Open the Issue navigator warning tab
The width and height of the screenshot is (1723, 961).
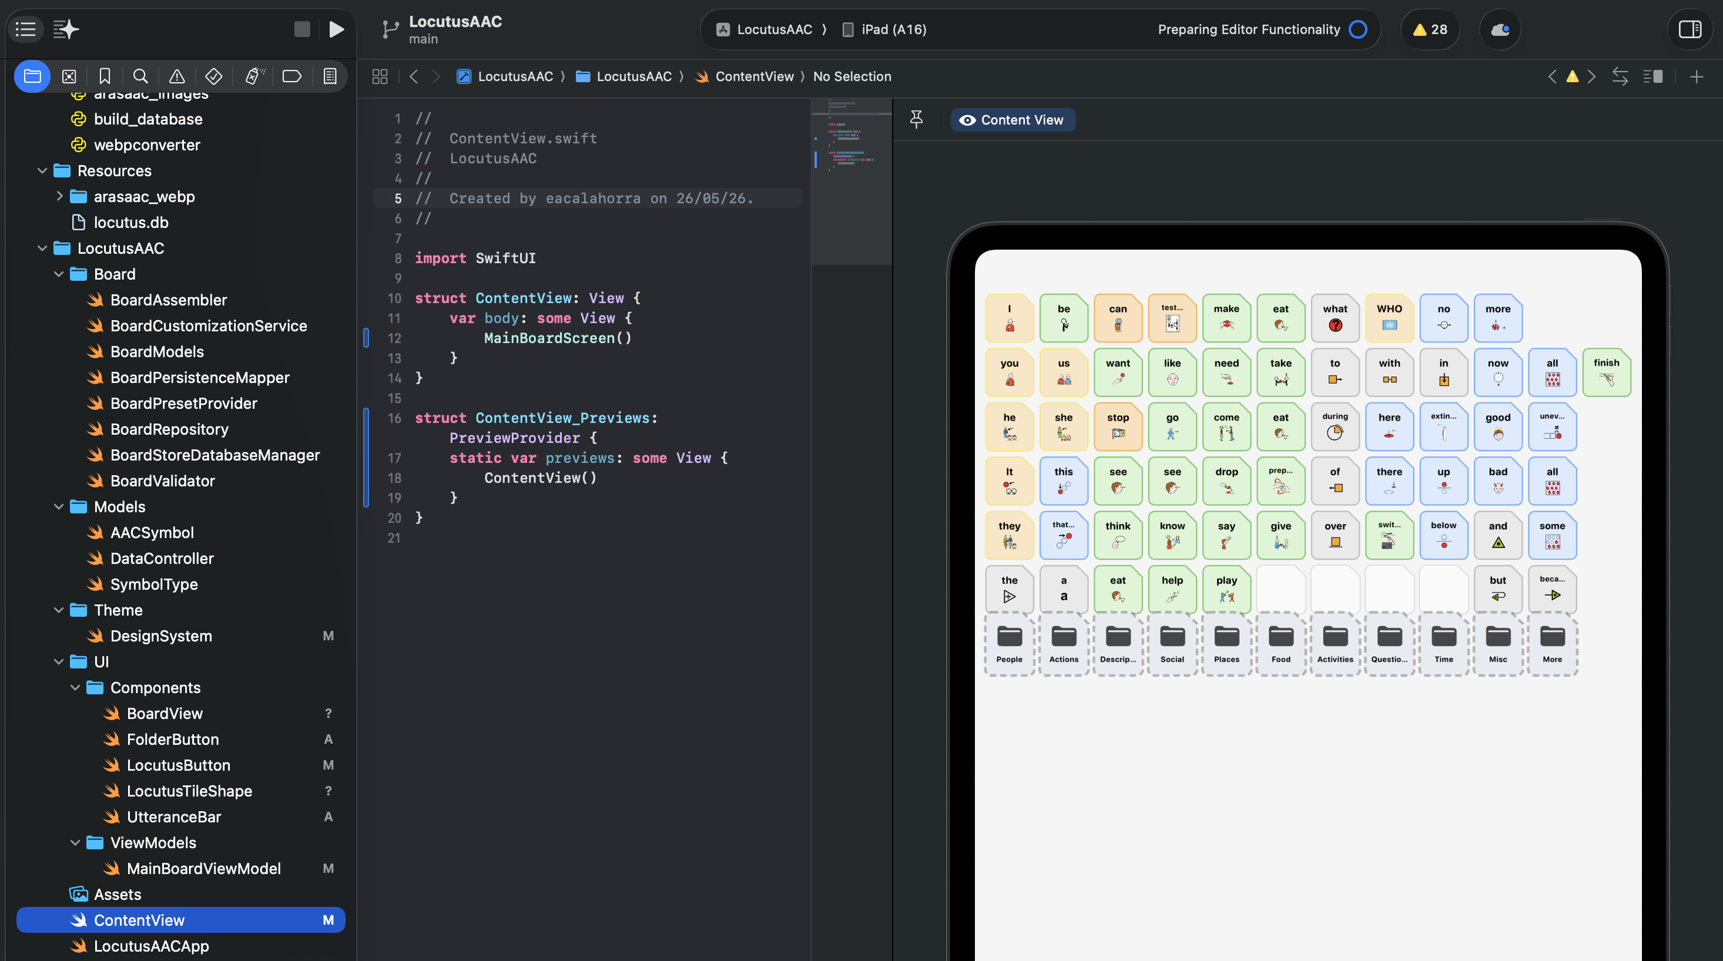(x=176, y=76)
